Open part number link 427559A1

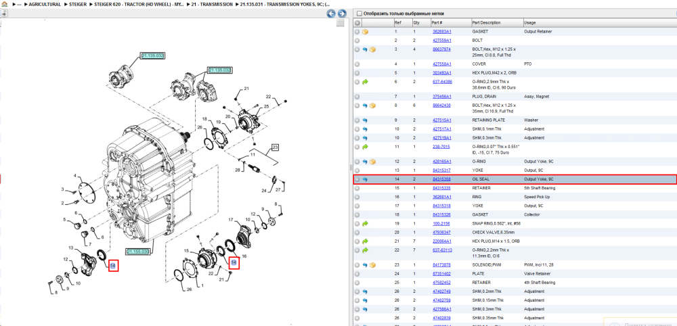tap(441, 40)
